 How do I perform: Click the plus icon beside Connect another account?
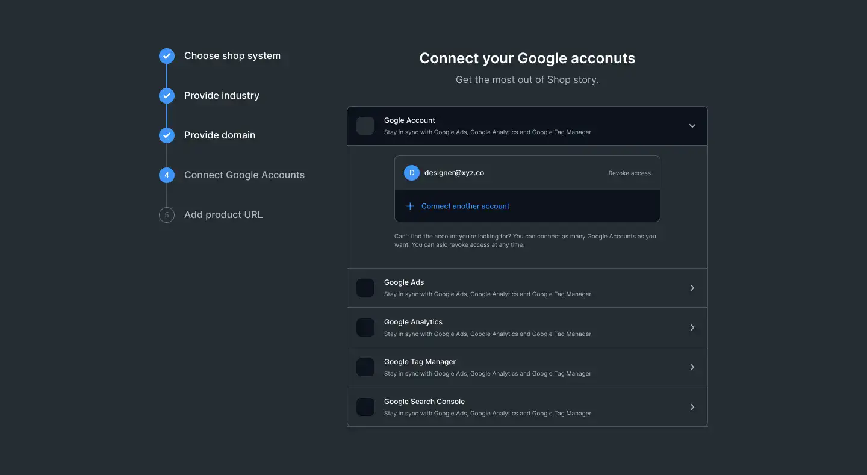pos(410,206)
